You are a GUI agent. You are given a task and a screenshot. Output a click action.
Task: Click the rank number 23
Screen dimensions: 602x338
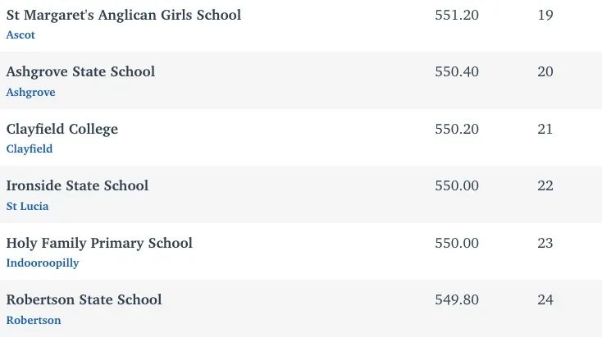pos(545,243)
